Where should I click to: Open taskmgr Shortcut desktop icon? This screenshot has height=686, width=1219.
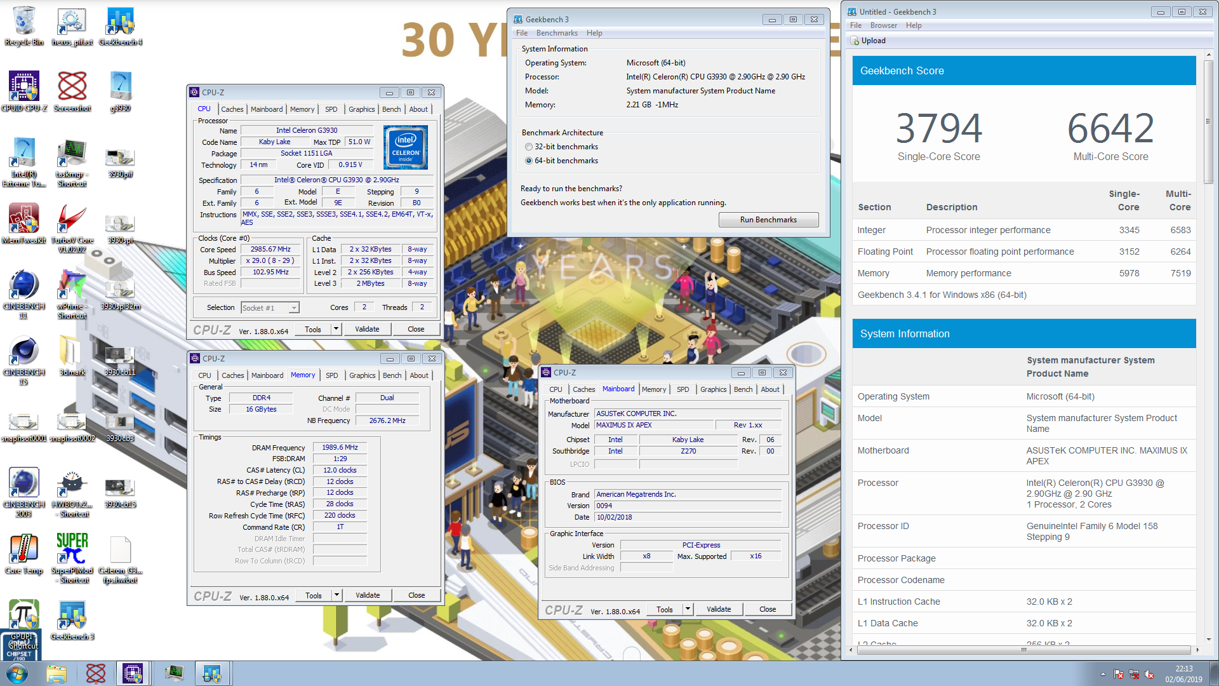click(x=72, y=162)
